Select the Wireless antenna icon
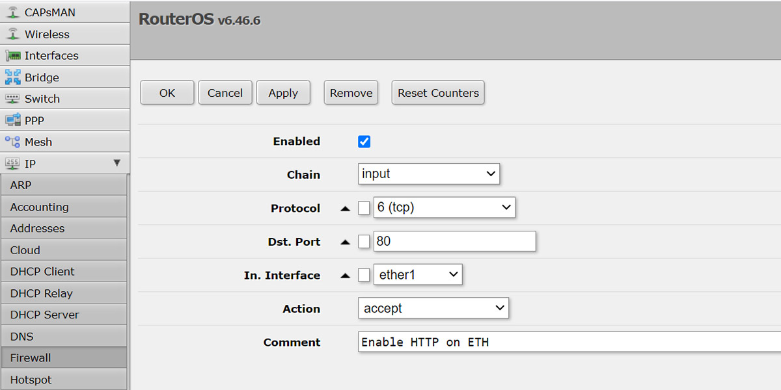Image resolution: width=781 pixels, height=390 pixels. tap(13, 34)
